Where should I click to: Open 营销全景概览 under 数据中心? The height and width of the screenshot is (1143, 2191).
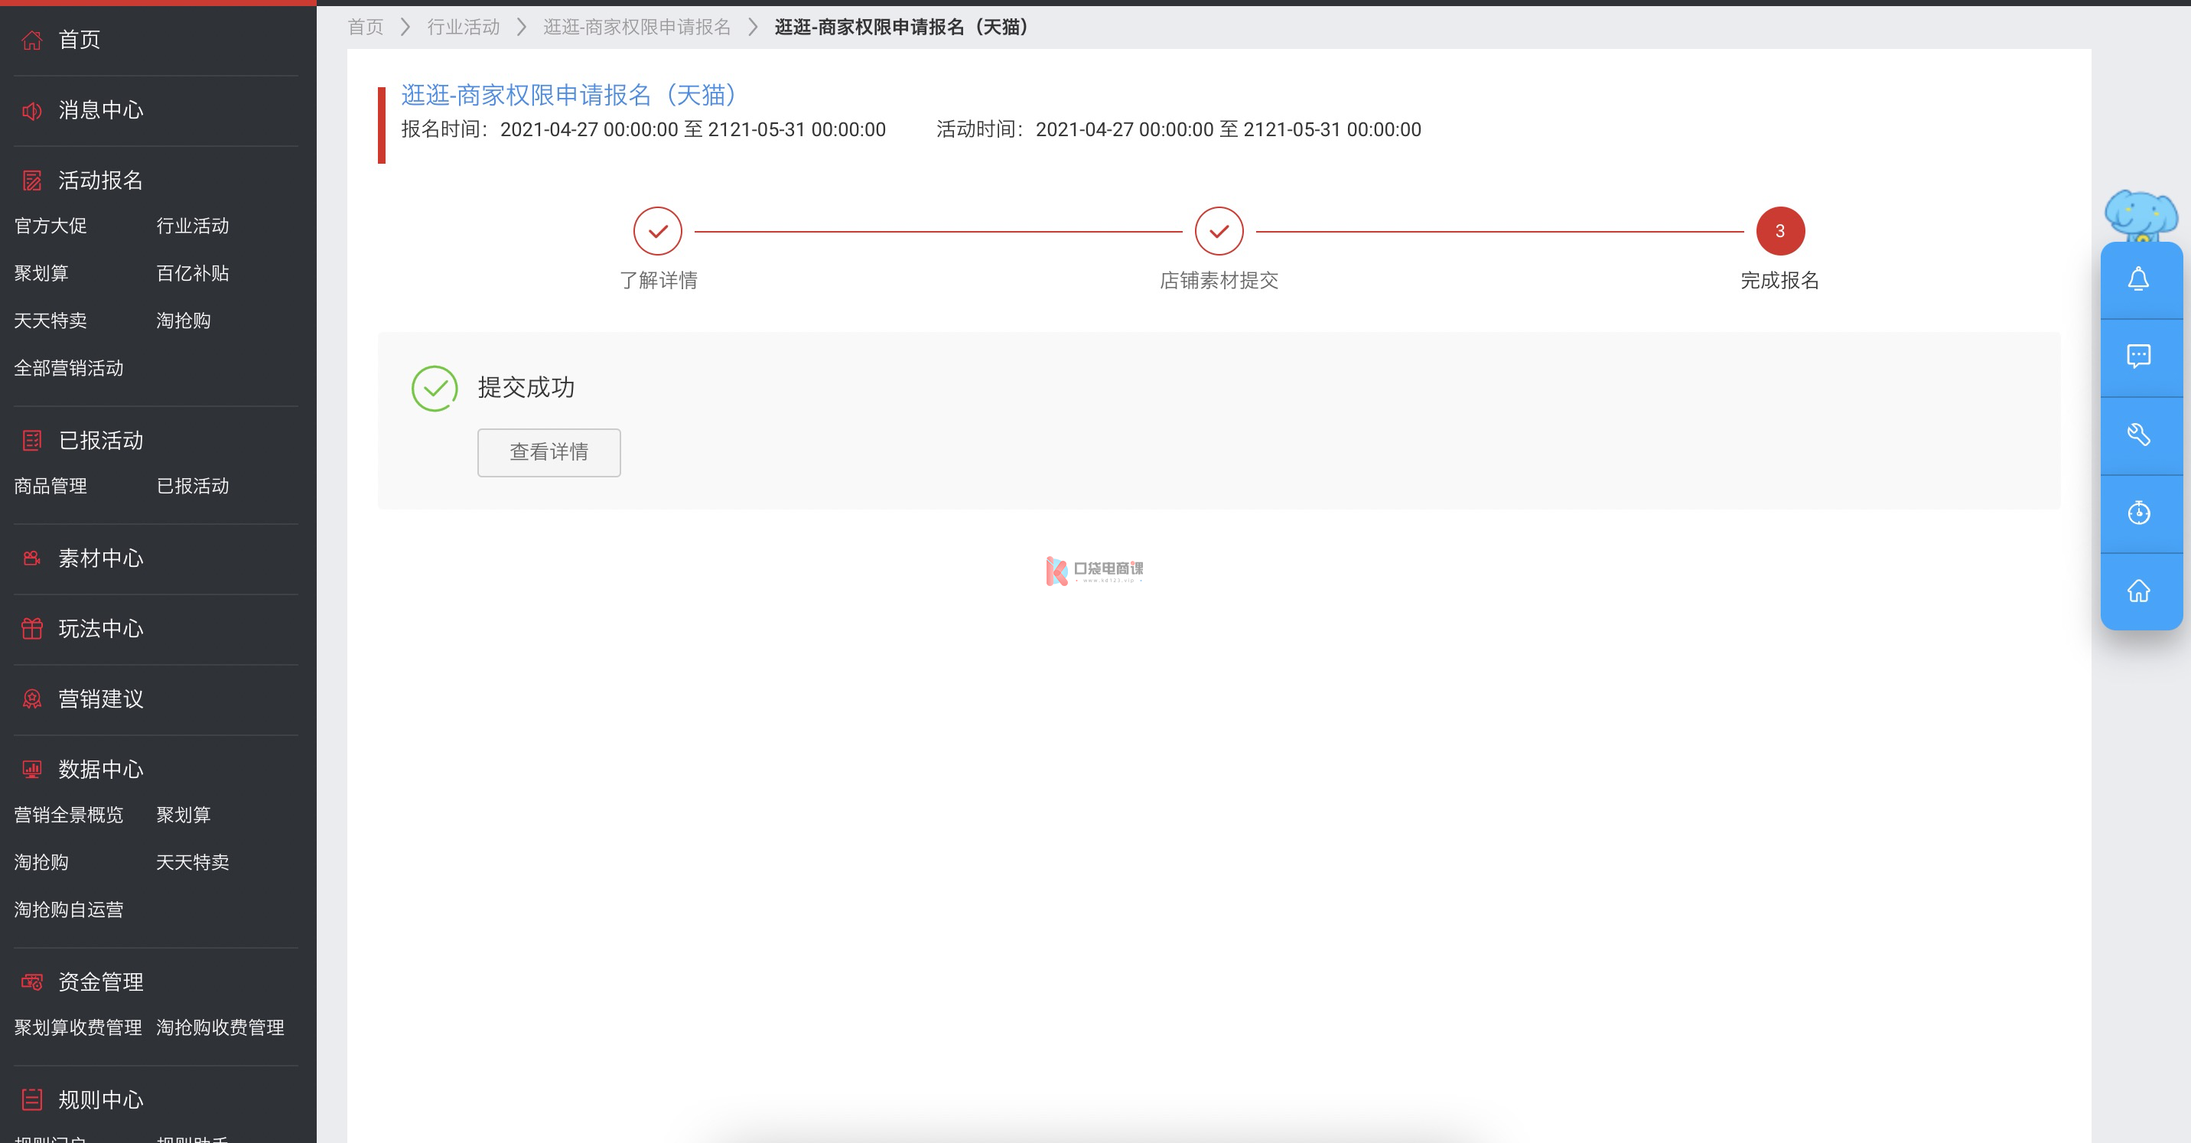[69, 816]
